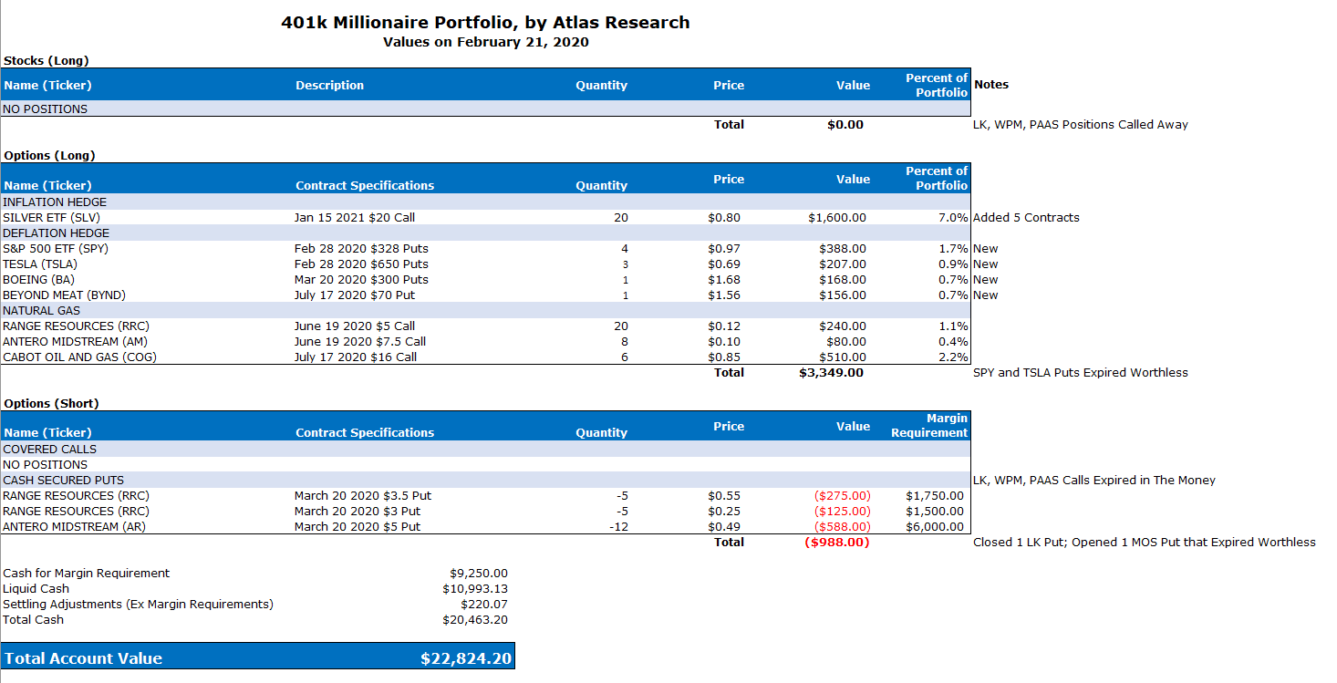Select the SPY and TSLA Puts Expired note
This screenshot has height=683, width=1337.
click(x=1080, y=373)
